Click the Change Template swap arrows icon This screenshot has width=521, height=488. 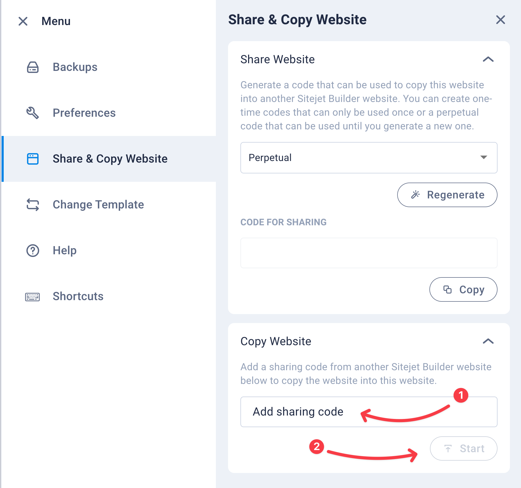coord(32,205)
